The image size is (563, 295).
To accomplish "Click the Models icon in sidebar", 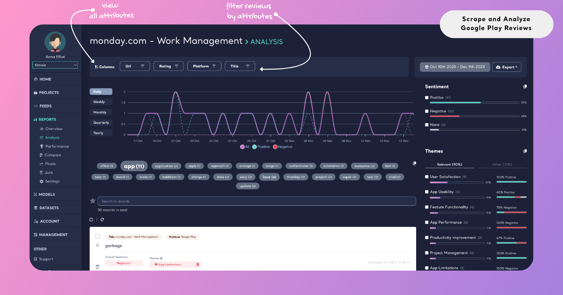I will (x=36, y=194).
